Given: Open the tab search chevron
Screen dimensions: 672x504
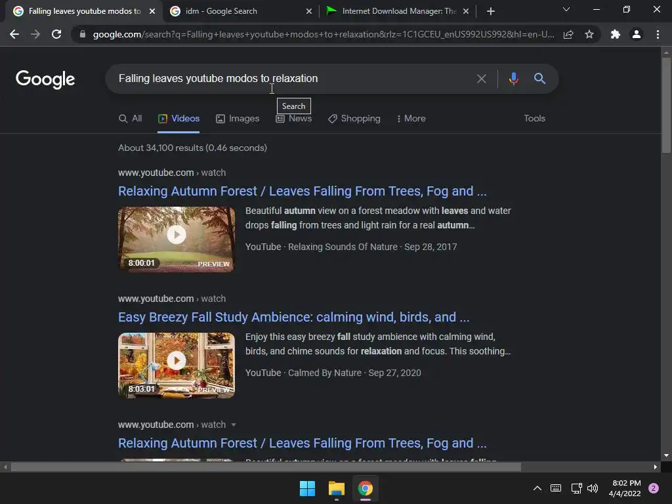Looking at the screenshot, I should (566, 9).
